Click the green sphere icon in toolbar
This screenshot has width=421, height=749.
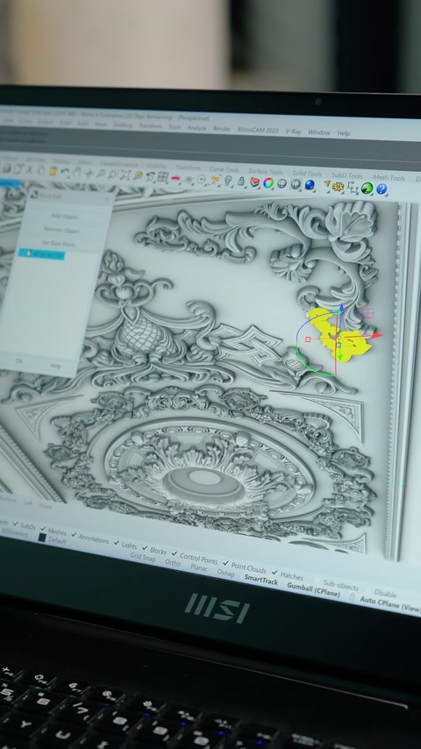pos(367,188)
